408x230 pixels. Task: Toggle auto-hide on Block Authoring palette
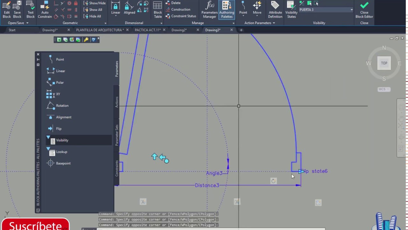click(38, 59)
